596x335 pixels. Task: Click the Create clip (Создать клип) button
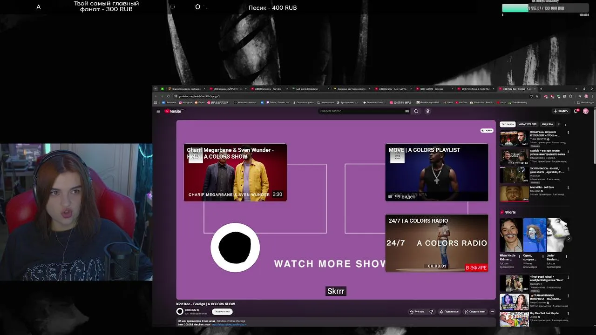pyautogui.click(x=475, y=312)
